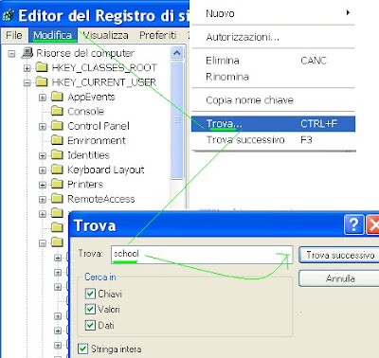Screen dimensions: 379x358
Task: Click the RemoteAccess folder icon
Action: pos(57,199)
